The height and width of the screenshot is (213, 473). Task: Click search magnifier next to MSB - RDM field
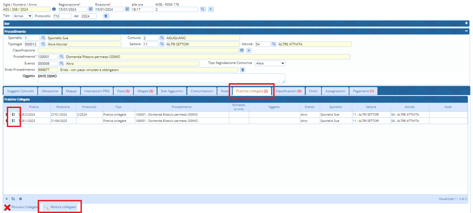tap(203, 9)
